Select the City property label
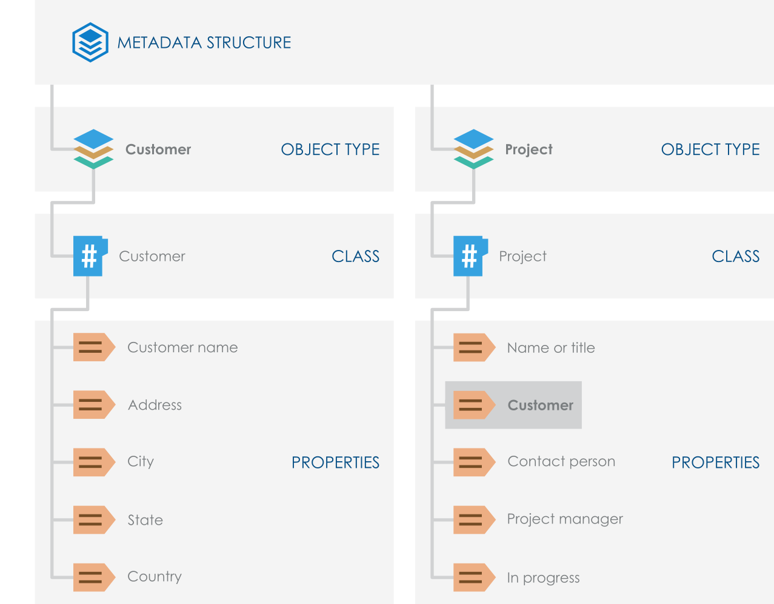This screenshot has height=604, width=774. [x=141, y=462]
